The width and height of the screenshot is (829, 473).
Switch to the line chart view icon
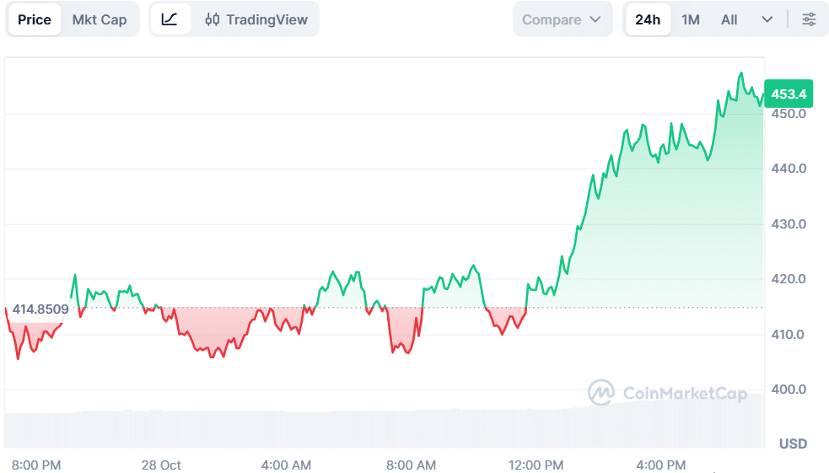coord(170,19)
